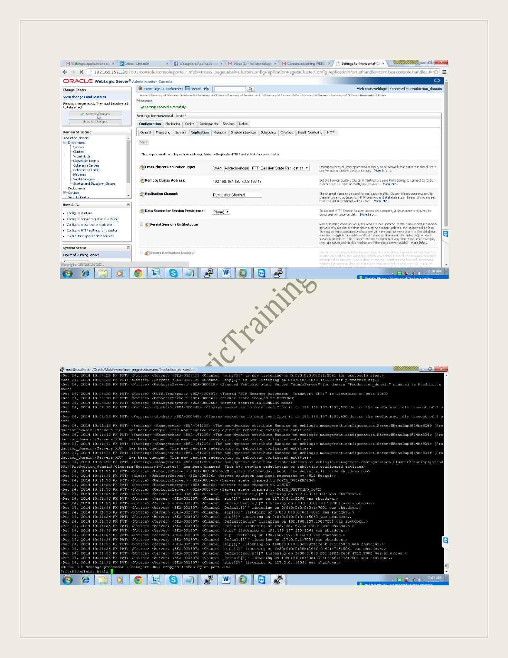Collapse the 'How do I...' panel
Screen dimensions: 508x658
[128, 205]
